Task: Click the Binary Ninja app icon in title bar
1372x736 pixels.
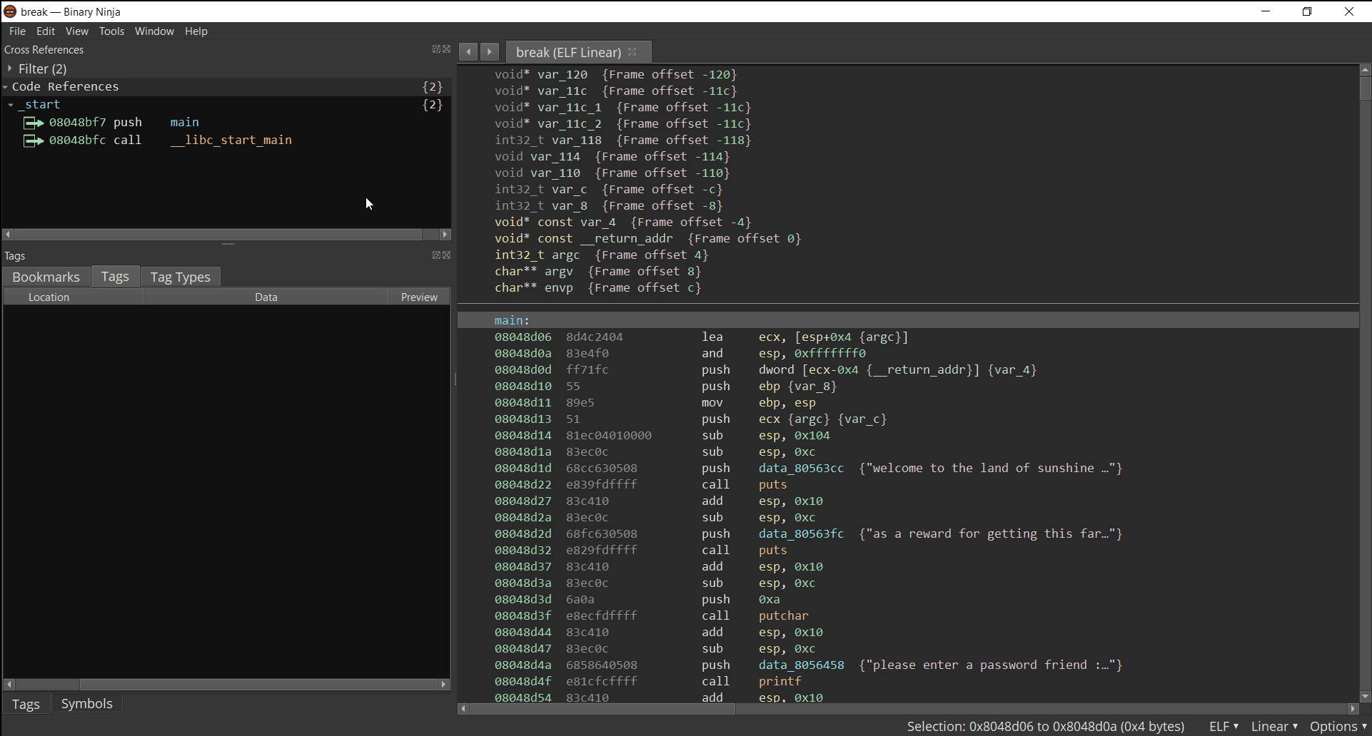Action: tap(10, 11)
